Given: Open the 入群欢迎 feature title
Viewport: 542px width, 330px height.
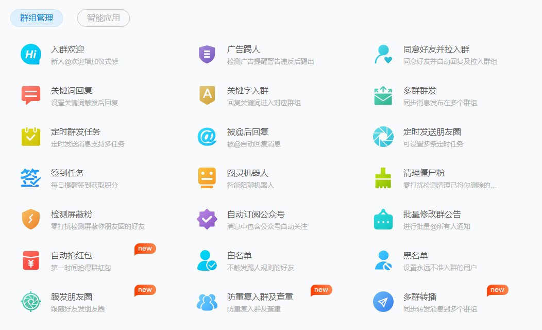Looking at the screenshot, I should 68,49.
